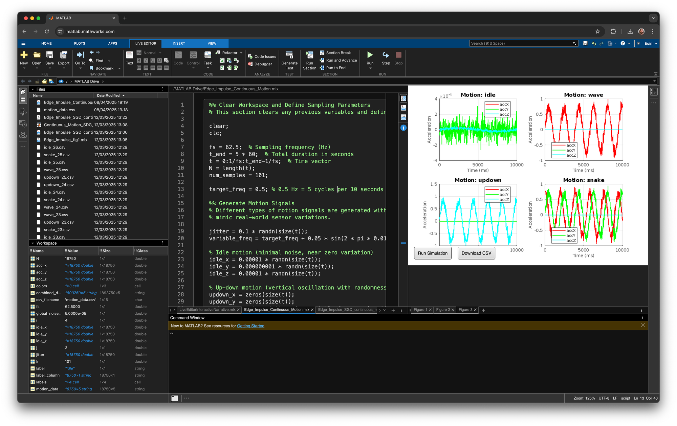Click the MATLAB search field

click(521, 43)
